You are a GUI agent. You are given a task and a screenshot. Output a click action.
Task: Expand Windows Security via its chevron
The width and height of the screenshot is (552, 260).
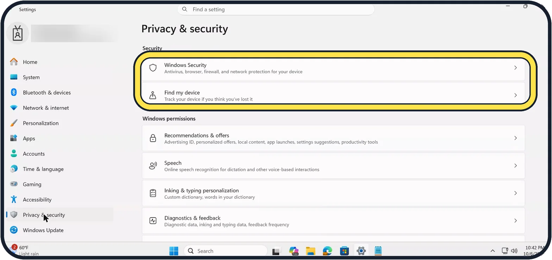tap(515, 68)
